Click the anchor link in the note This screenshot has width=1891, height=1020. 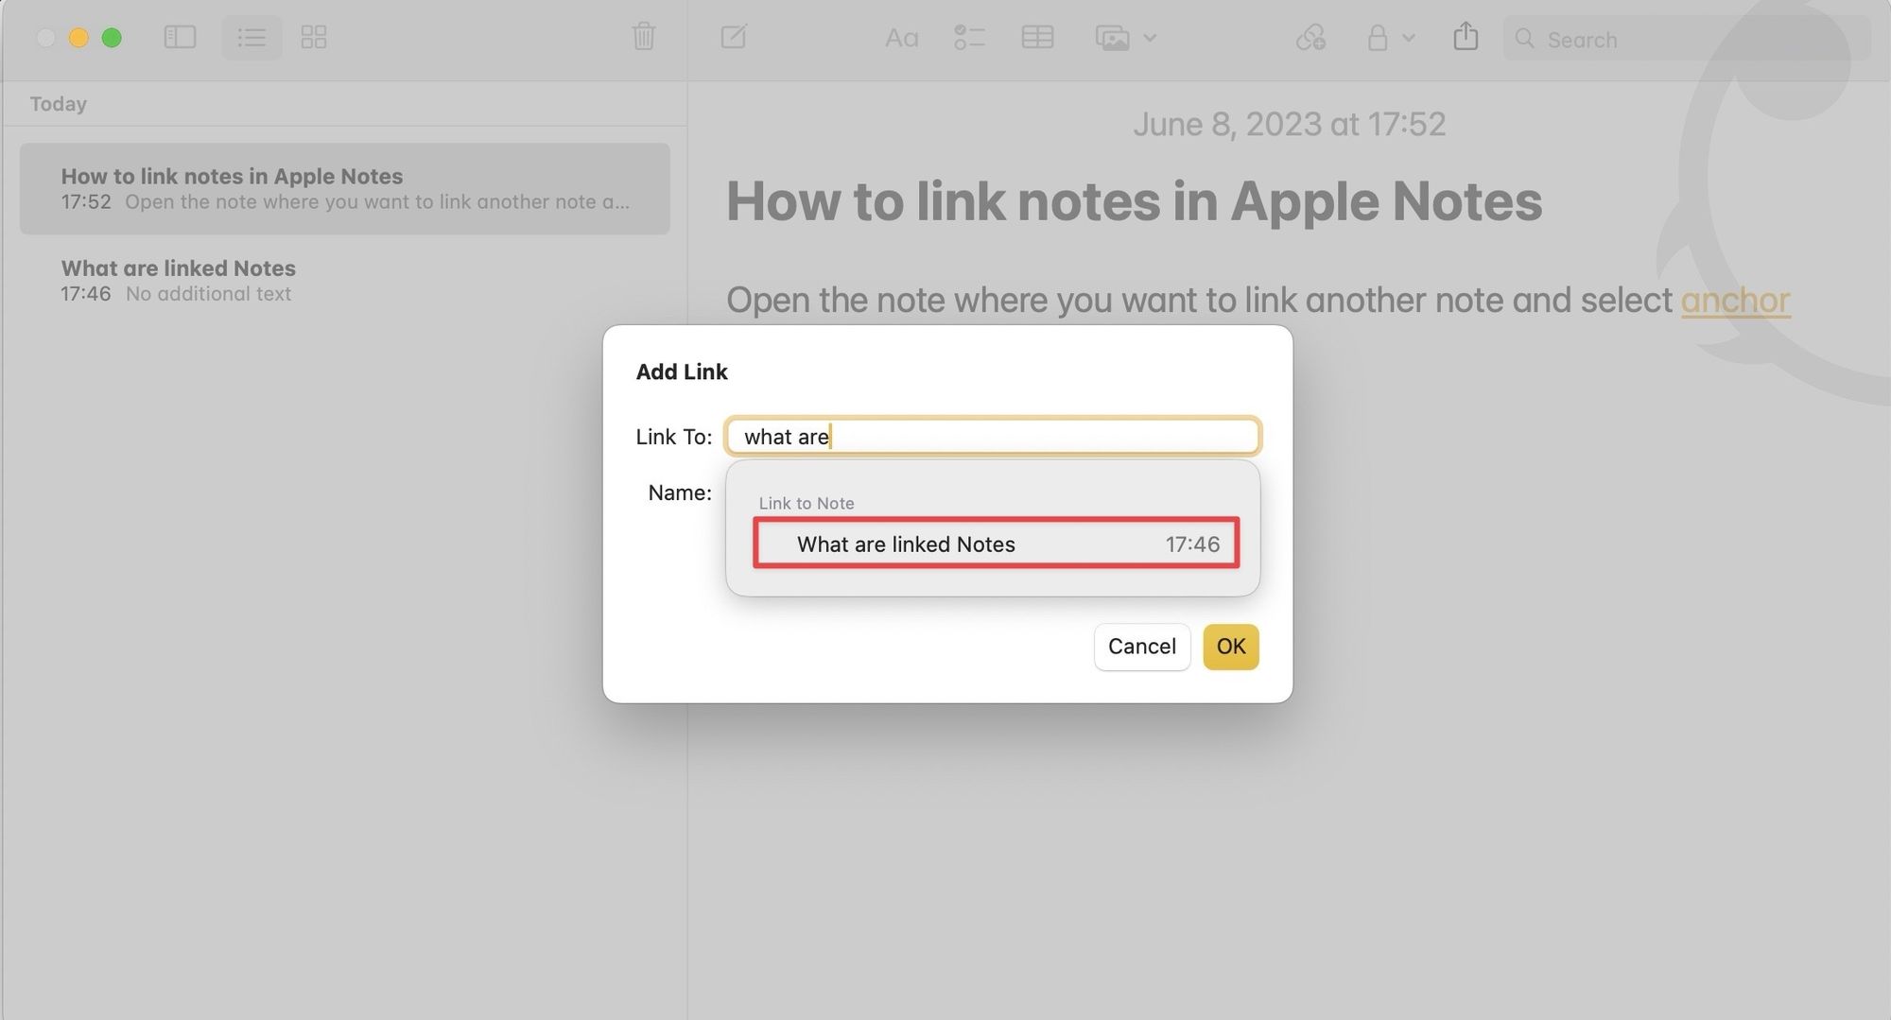(x=1736, y=300)
